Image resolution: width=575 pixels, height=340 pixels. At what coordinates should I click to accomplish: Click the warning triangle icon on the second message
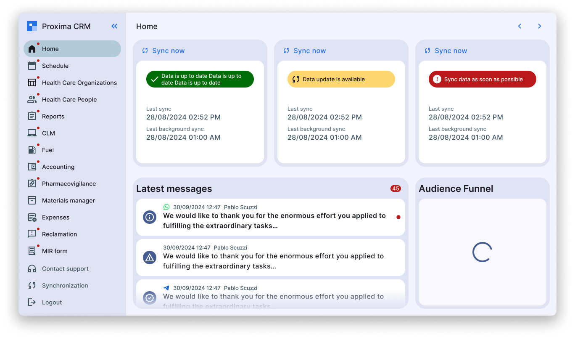click(150, 257)
